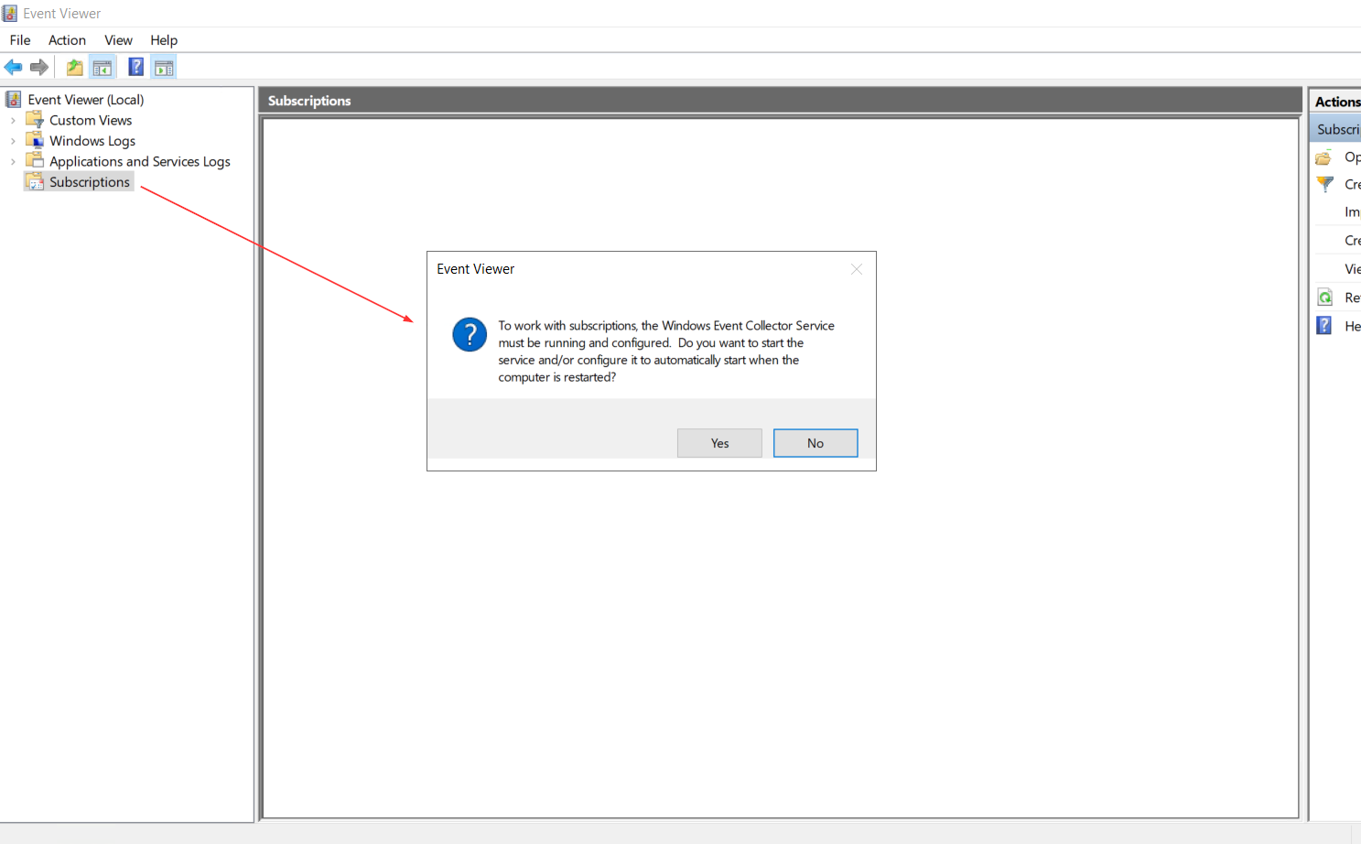Click the blue question mark dialog icon
Viewport: 1361px width, 844px height.
470,335
